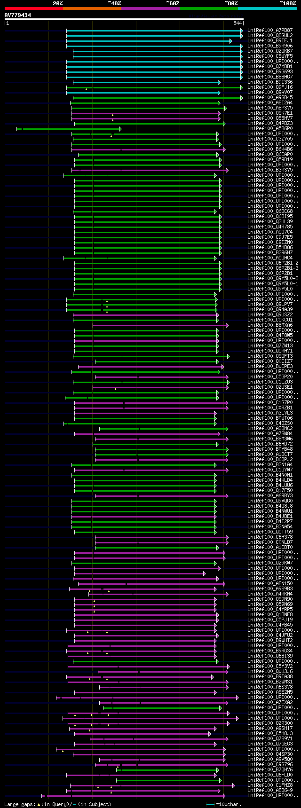Image resolution: width=301 pixels, height=808 pixels.
Task: Select the UniRef100_Q9Y5L0-1 label
Action: tap(273, 283)
